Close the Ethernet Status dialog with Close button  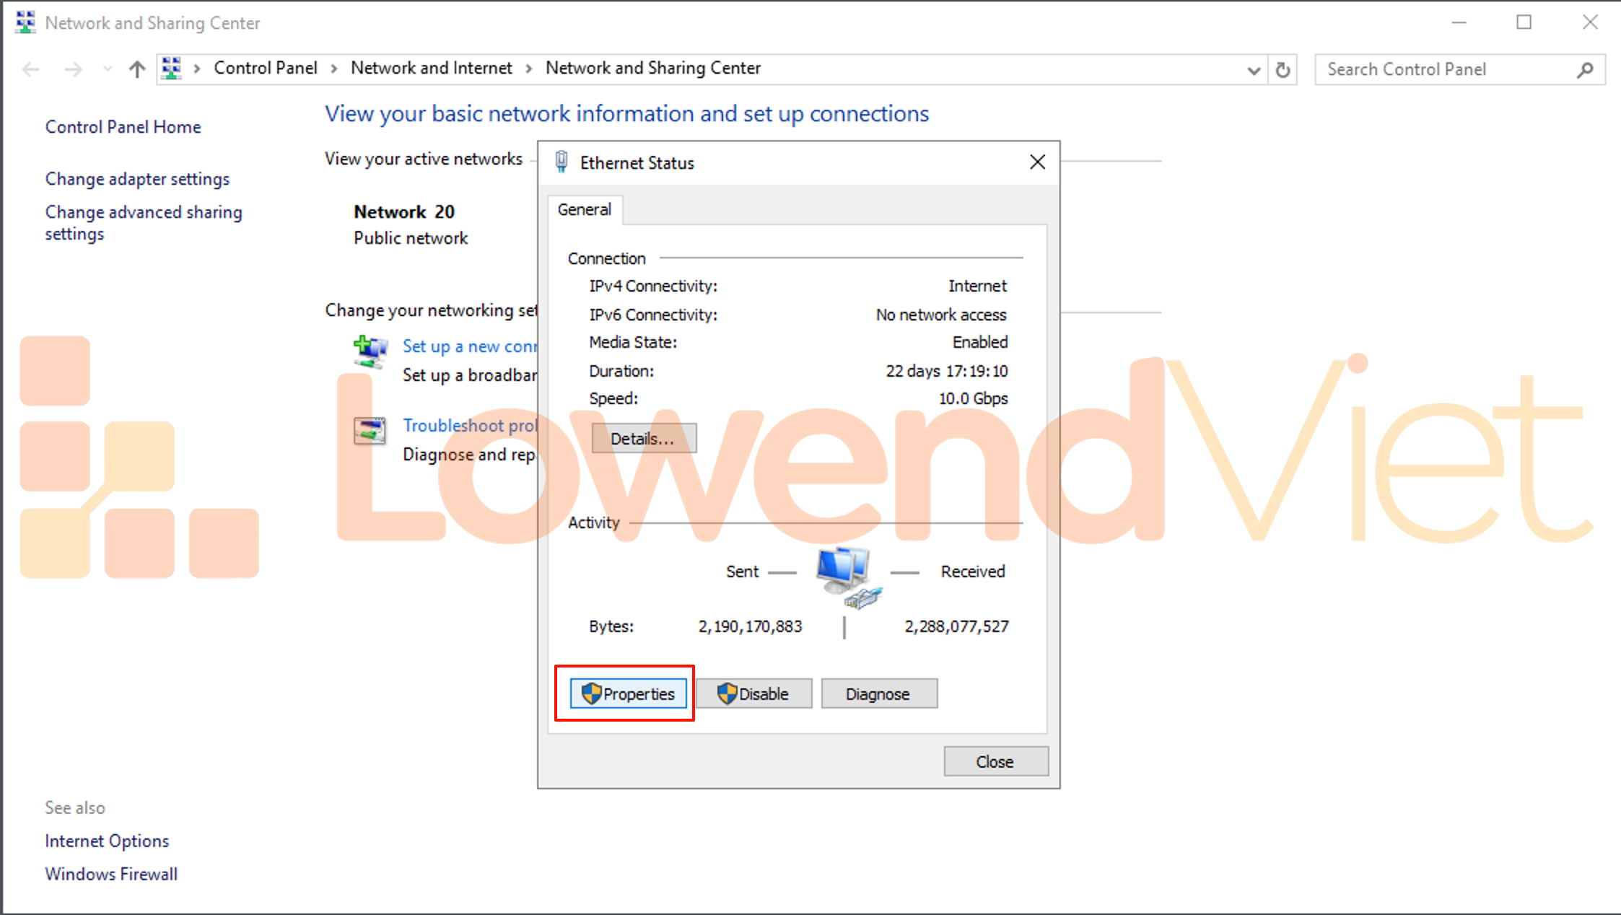995,761
